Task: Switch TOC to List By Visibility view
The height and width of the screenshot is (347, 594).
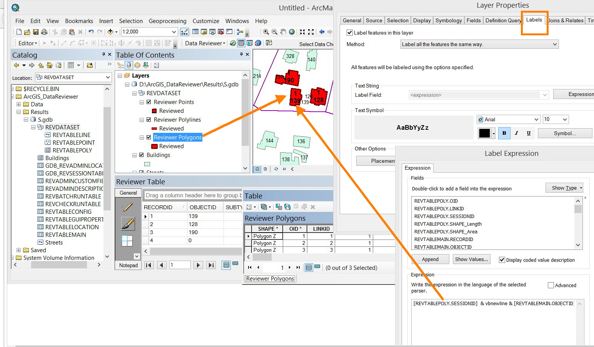Action: tap(137, 65)
